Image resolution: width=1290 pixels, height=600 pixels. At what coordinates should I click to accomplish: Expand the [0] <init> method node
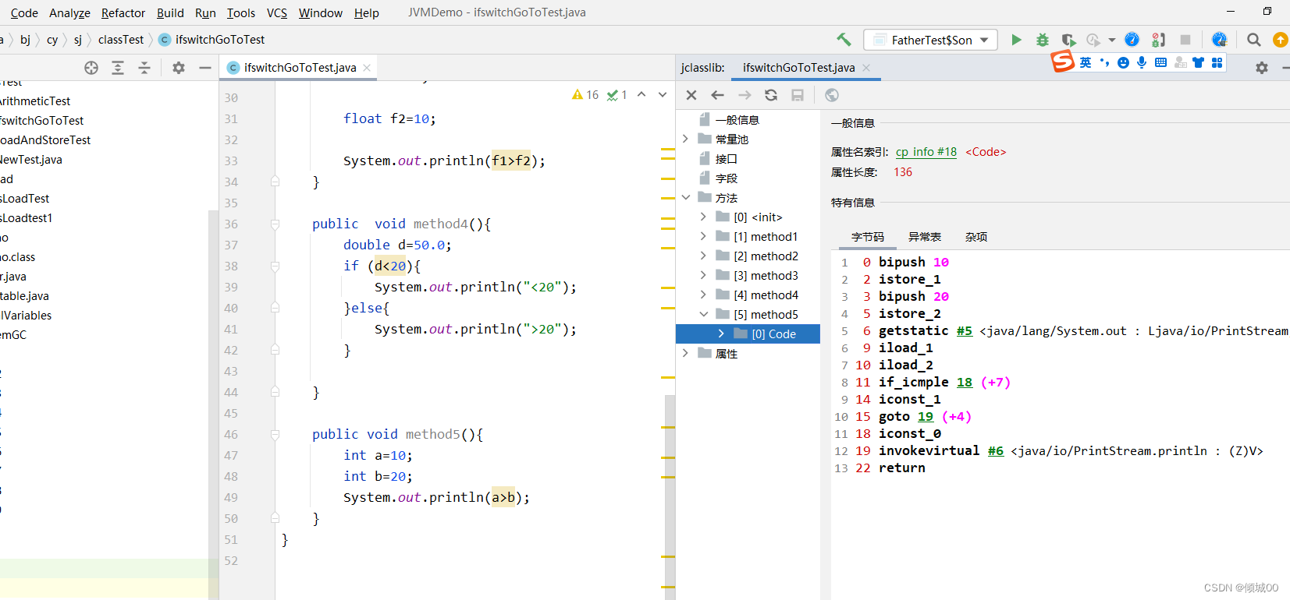tap(704, 217)
